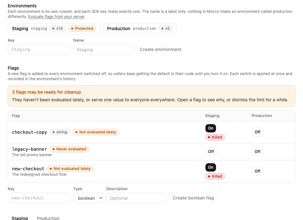
Task: Toggle new-checkout Production Off switch
Action: point(257,171)
